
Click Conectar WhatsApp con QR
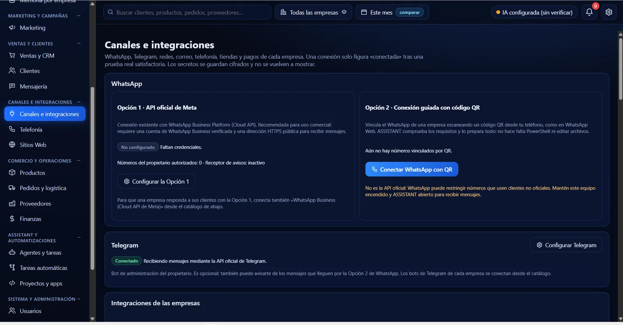tap(412, 169)
